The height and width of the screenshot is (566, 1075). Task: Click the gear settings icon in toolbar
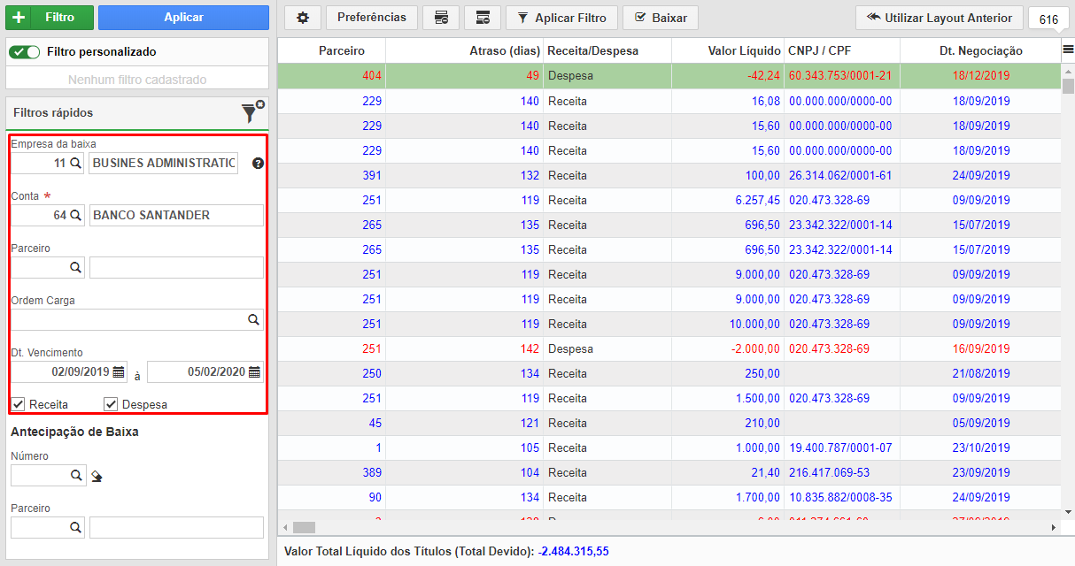pos(303,18)
